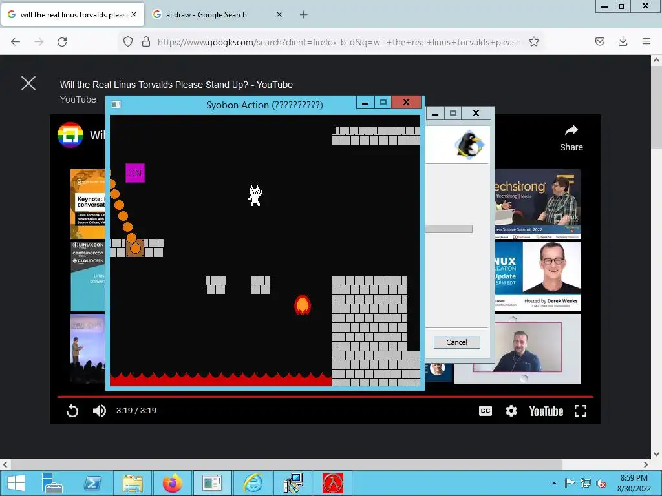
Task: Toggle closed captions in the player
Action: [x=486, y=411]
